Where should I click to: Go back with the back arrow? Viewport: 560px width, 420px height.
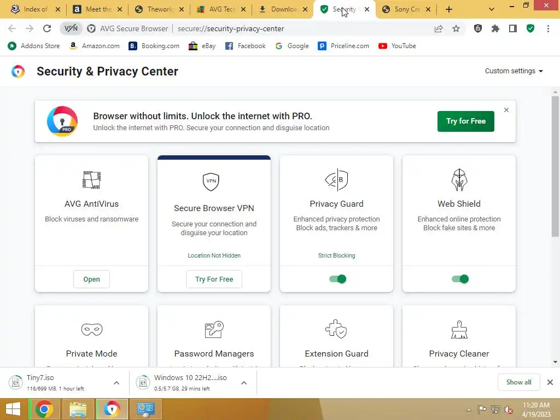(x=12, y=28)
